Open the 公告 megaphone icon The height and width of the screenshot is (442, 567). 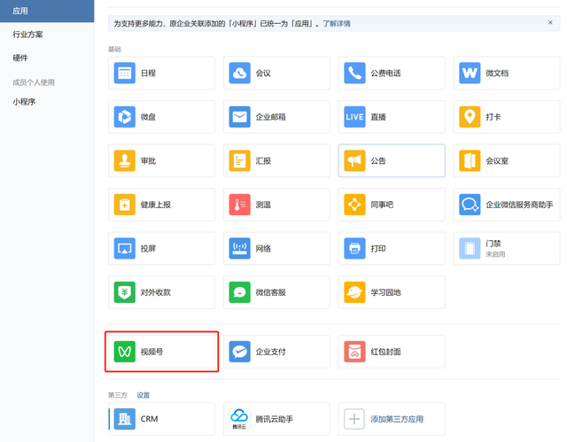point(354,160)
